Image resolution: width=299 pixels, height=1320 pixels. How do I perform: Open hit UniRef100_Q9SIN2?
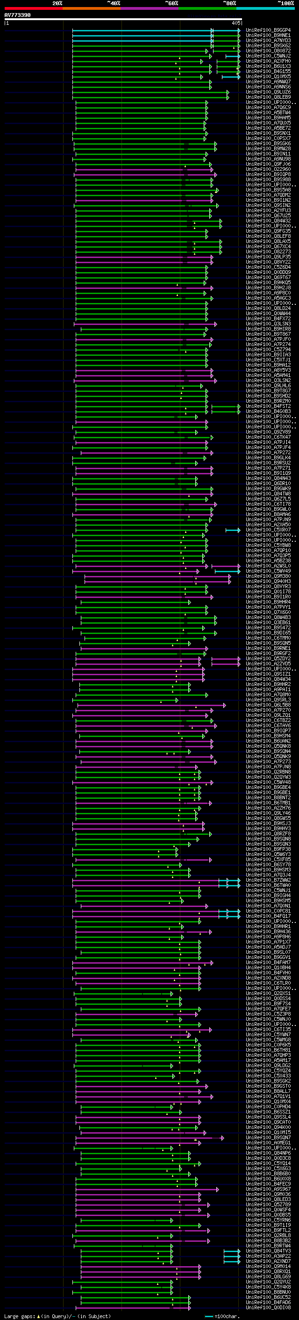[x=268, y=206]
